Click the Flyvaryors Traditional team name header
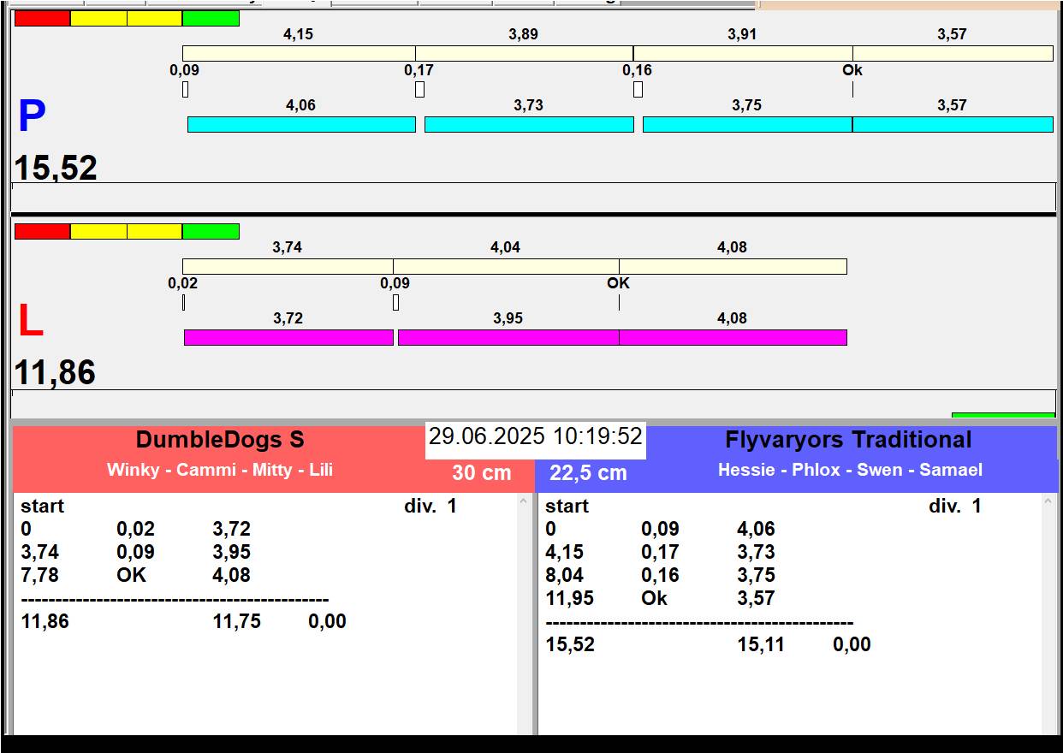This screenshot has width=1063, height=753. click(x=848, y=440)
